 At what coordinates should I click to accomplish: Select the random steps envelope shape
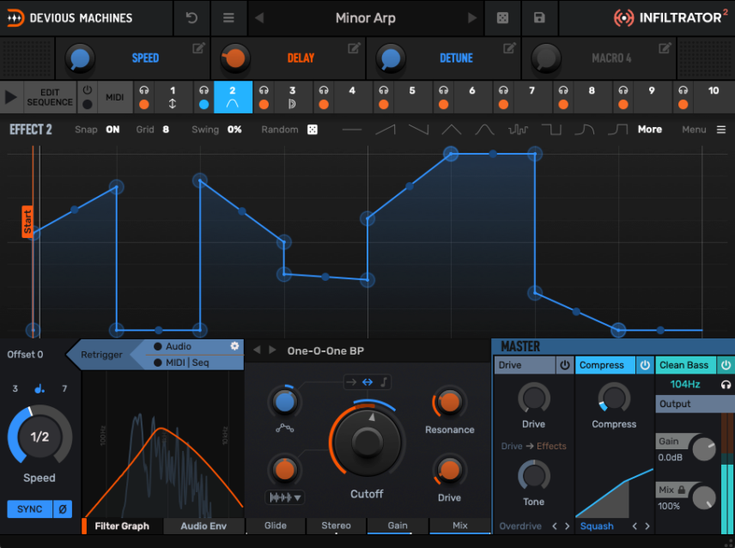(x=518, y=130)
